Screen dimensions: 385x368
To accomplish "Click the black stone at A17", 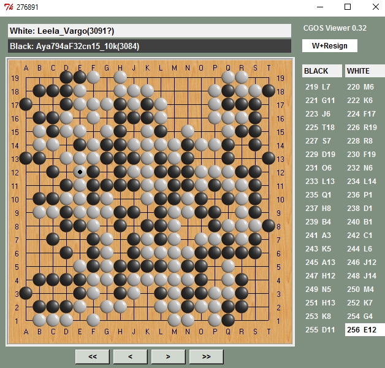I will point(26,104).
